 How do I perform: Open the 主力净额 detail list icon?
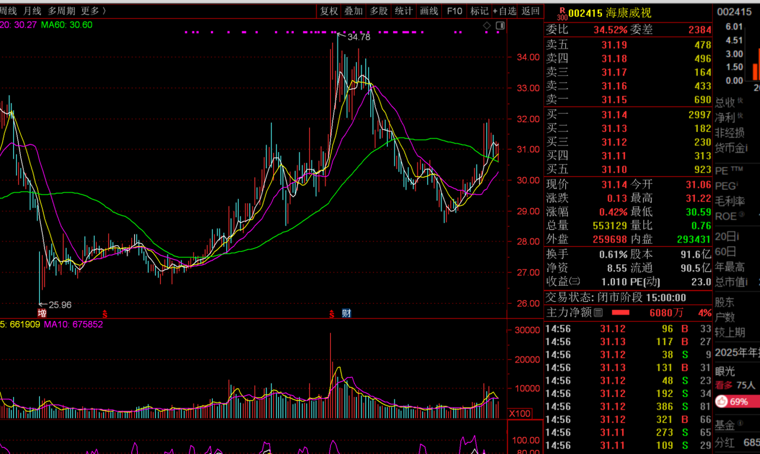(x=598, y=313)
